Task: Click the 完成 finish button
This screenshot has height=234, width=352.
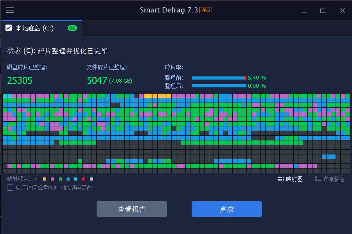Action: tap(226, 209)
